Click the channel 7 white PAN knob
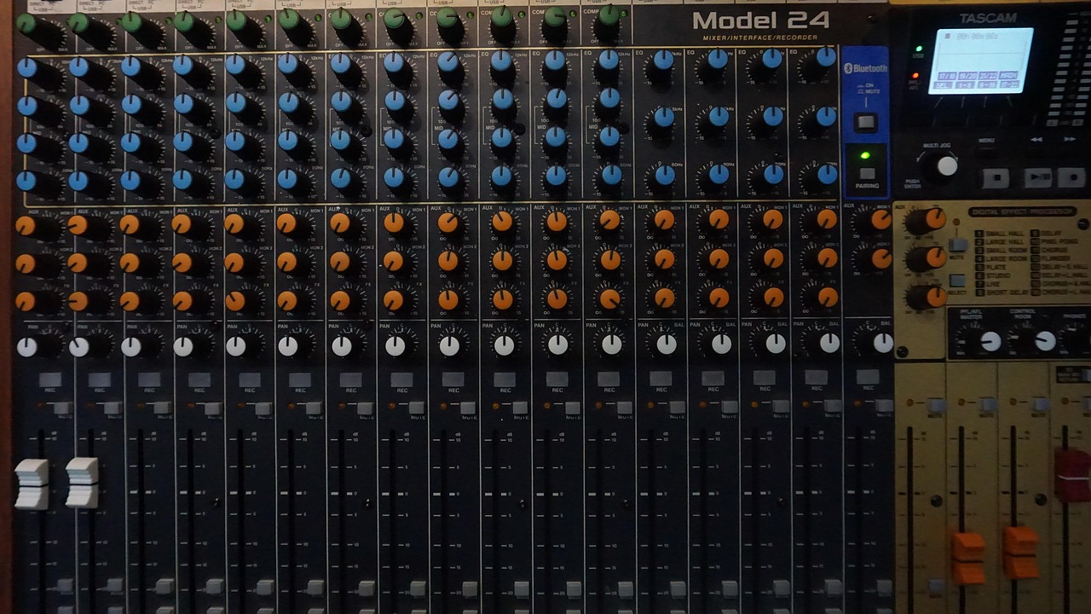Screen dimensions: 1091x614 coord(342,347)
